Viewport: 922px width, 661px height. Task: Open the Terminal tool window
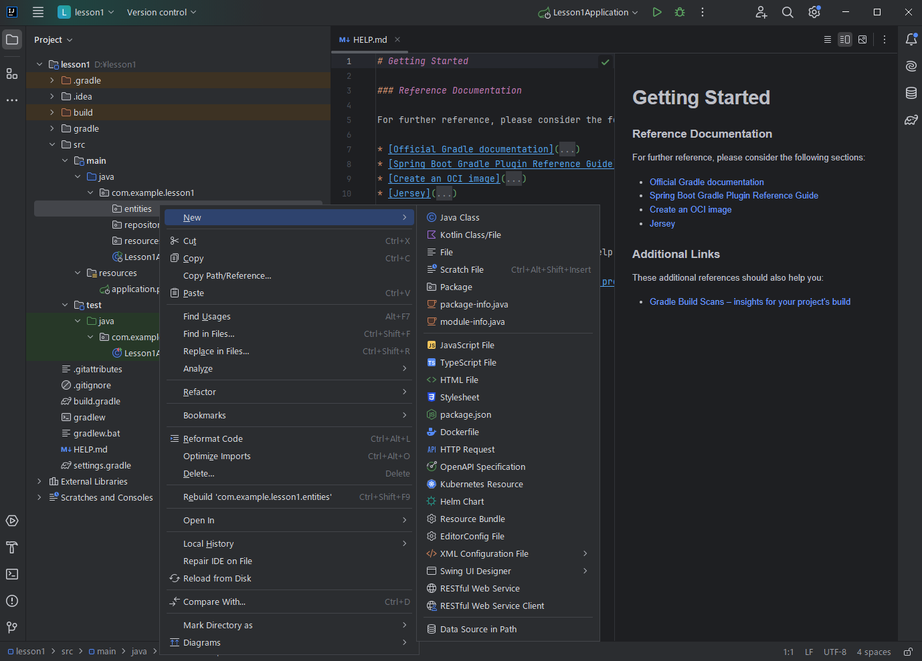tap(12, 574)
